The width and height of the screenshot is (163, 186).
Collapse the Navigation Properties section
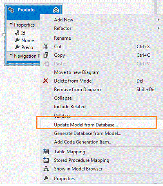click(x=11, y=55)
